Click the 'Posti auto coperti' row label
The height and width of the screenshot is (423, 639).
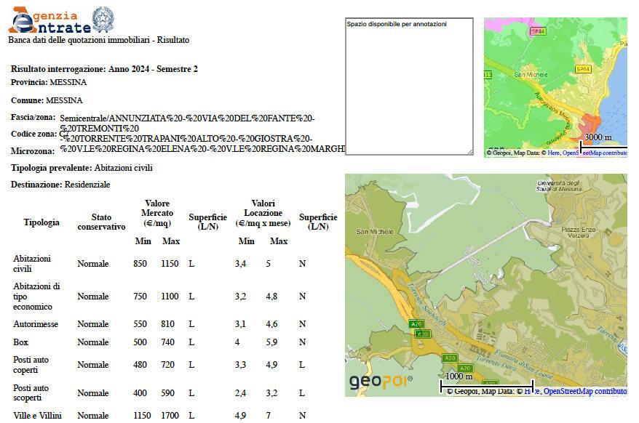[31, 365]
